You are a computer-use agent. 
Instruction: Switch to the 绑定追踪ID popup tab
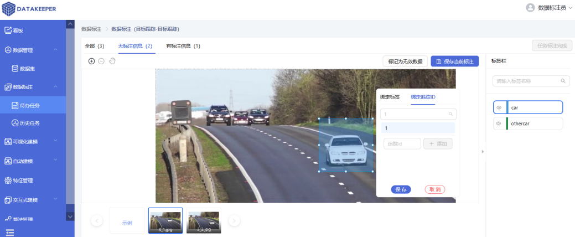[423, 97]
